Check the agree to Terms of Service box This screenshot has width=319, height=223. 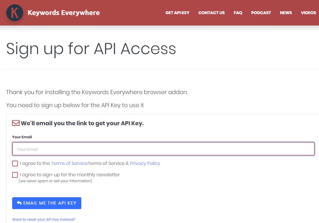[15, 163]
